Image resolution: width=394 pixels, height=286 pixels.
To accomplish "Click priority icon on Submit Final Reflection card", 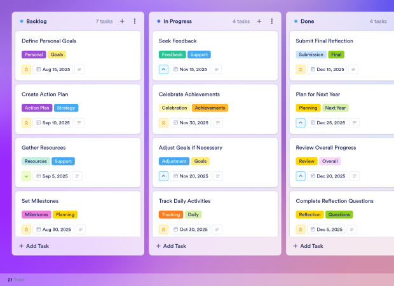I will 301,69.
